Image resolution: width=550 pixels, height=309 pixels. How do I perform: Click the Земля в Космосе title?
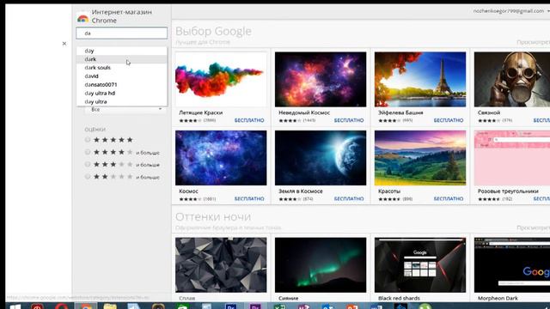coord(301,191)
